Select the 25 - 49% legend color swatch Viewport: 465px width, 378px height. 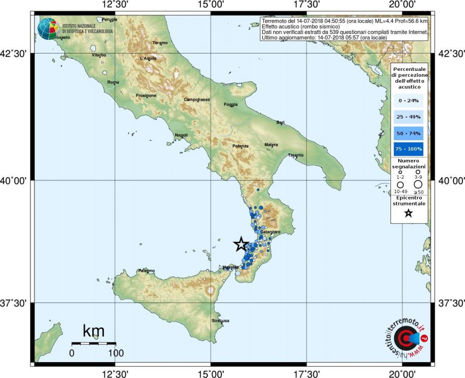click(x=408, y=117)
